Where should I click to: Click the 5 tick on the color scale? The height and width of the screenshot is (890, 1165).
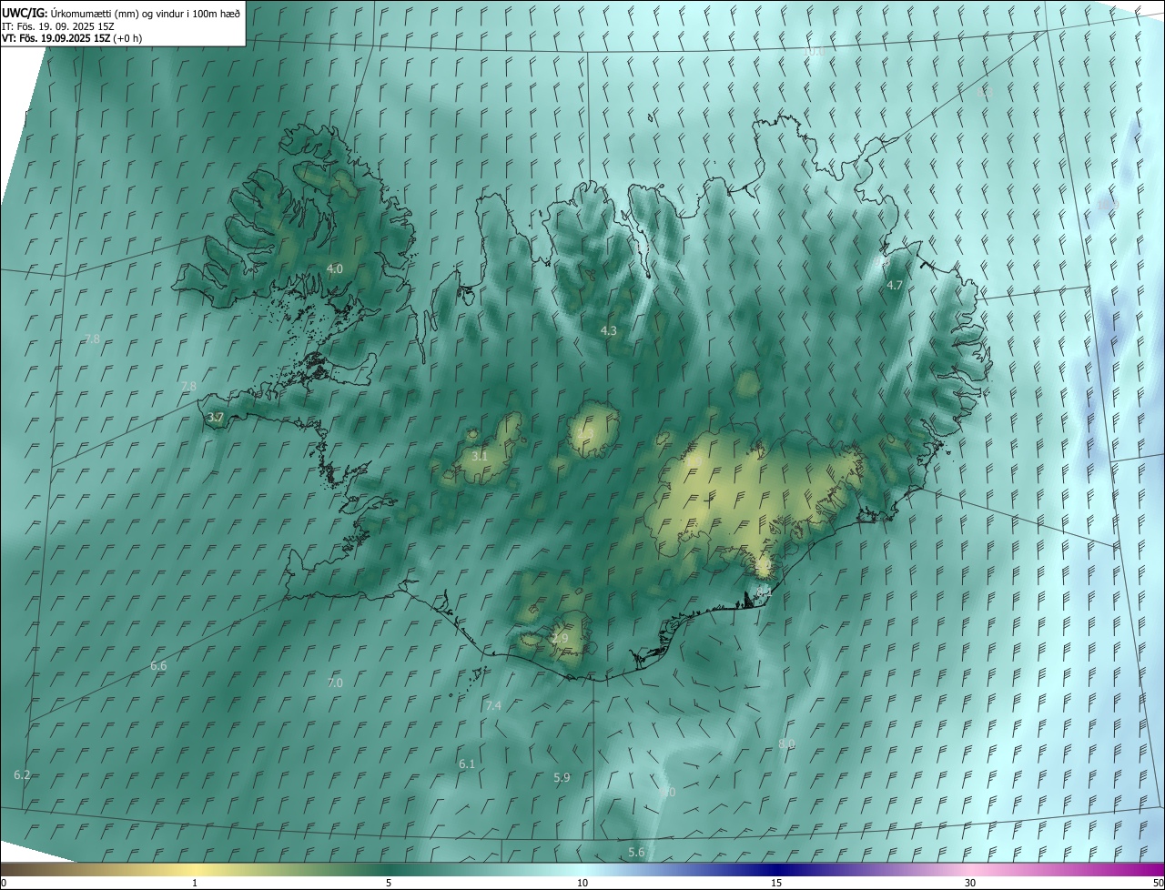[x=389, y=883]
